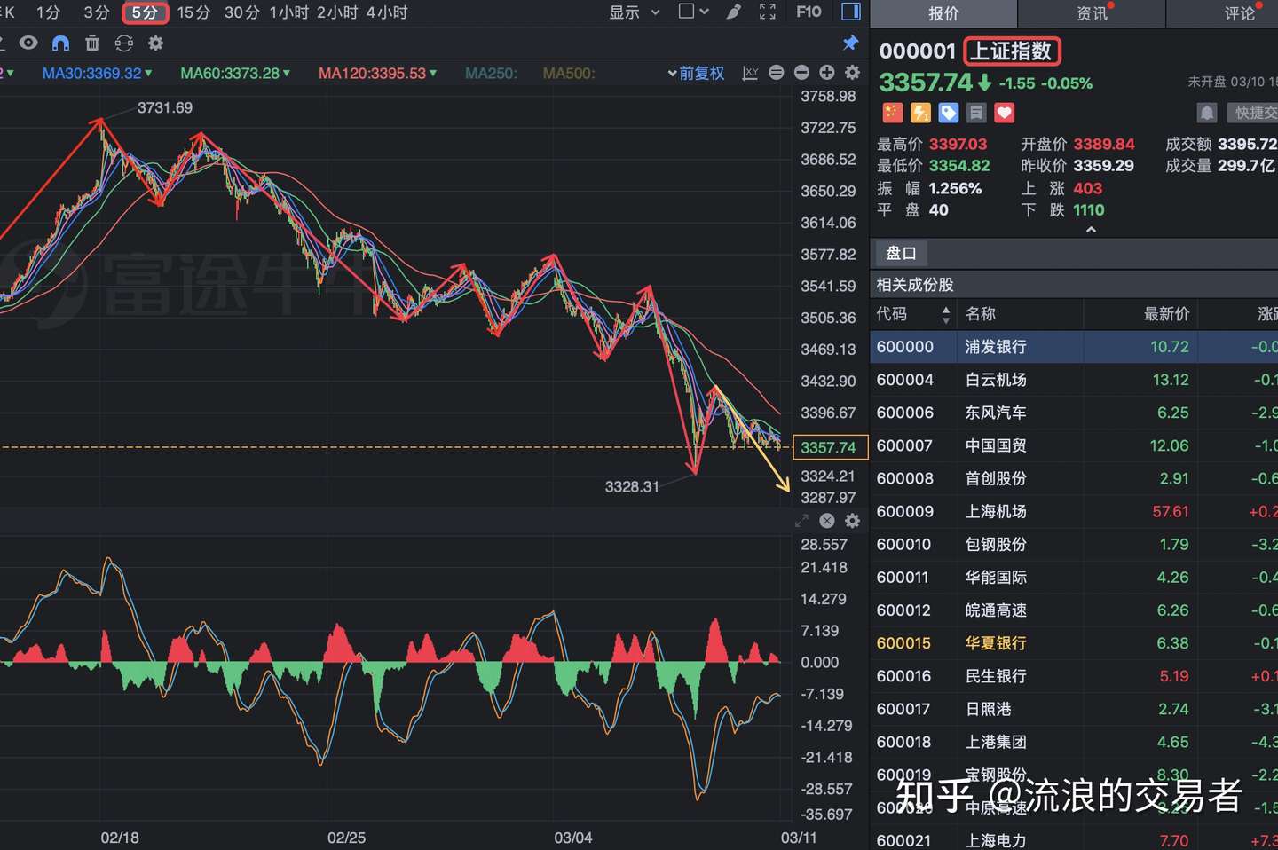This screenshot has width=1278, height=850.
Task: Click the sync drawings icon beside trash
Action: coord(124,43)
